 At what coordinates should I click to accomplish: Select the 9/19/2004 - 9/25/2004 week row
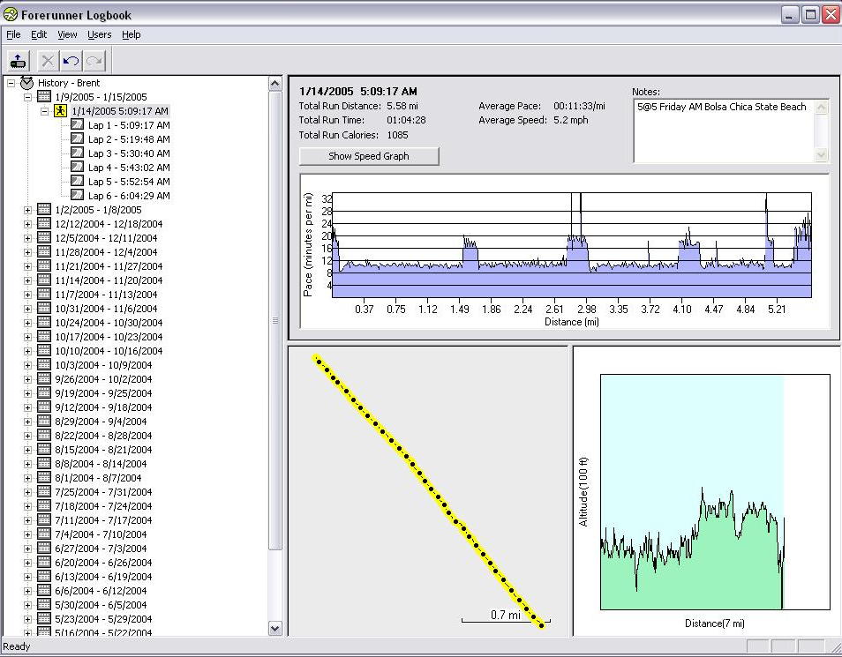click(103, 393)
